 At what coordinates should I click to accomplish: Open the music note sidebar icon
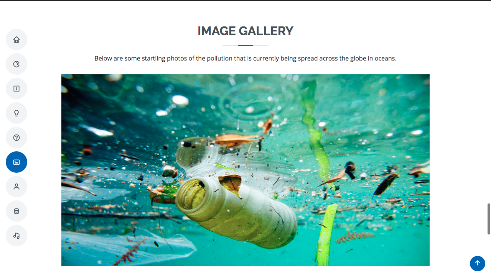pos(16,236)
